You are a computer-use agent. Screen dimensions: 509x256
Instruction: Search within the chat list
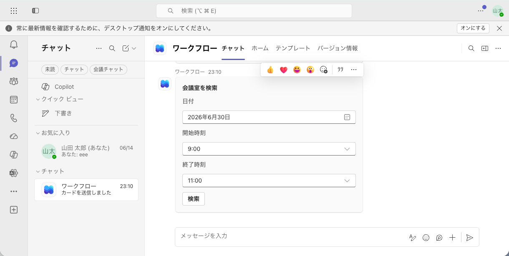(x=112, y=48)
